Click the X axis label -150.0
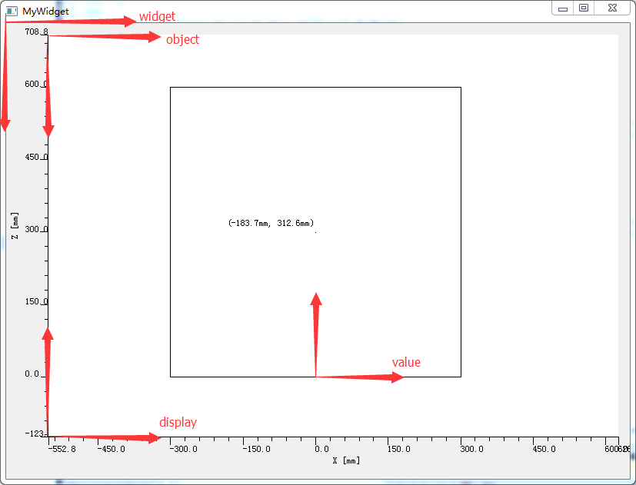This screenshot has height=485, width=636. click(256, 449)
